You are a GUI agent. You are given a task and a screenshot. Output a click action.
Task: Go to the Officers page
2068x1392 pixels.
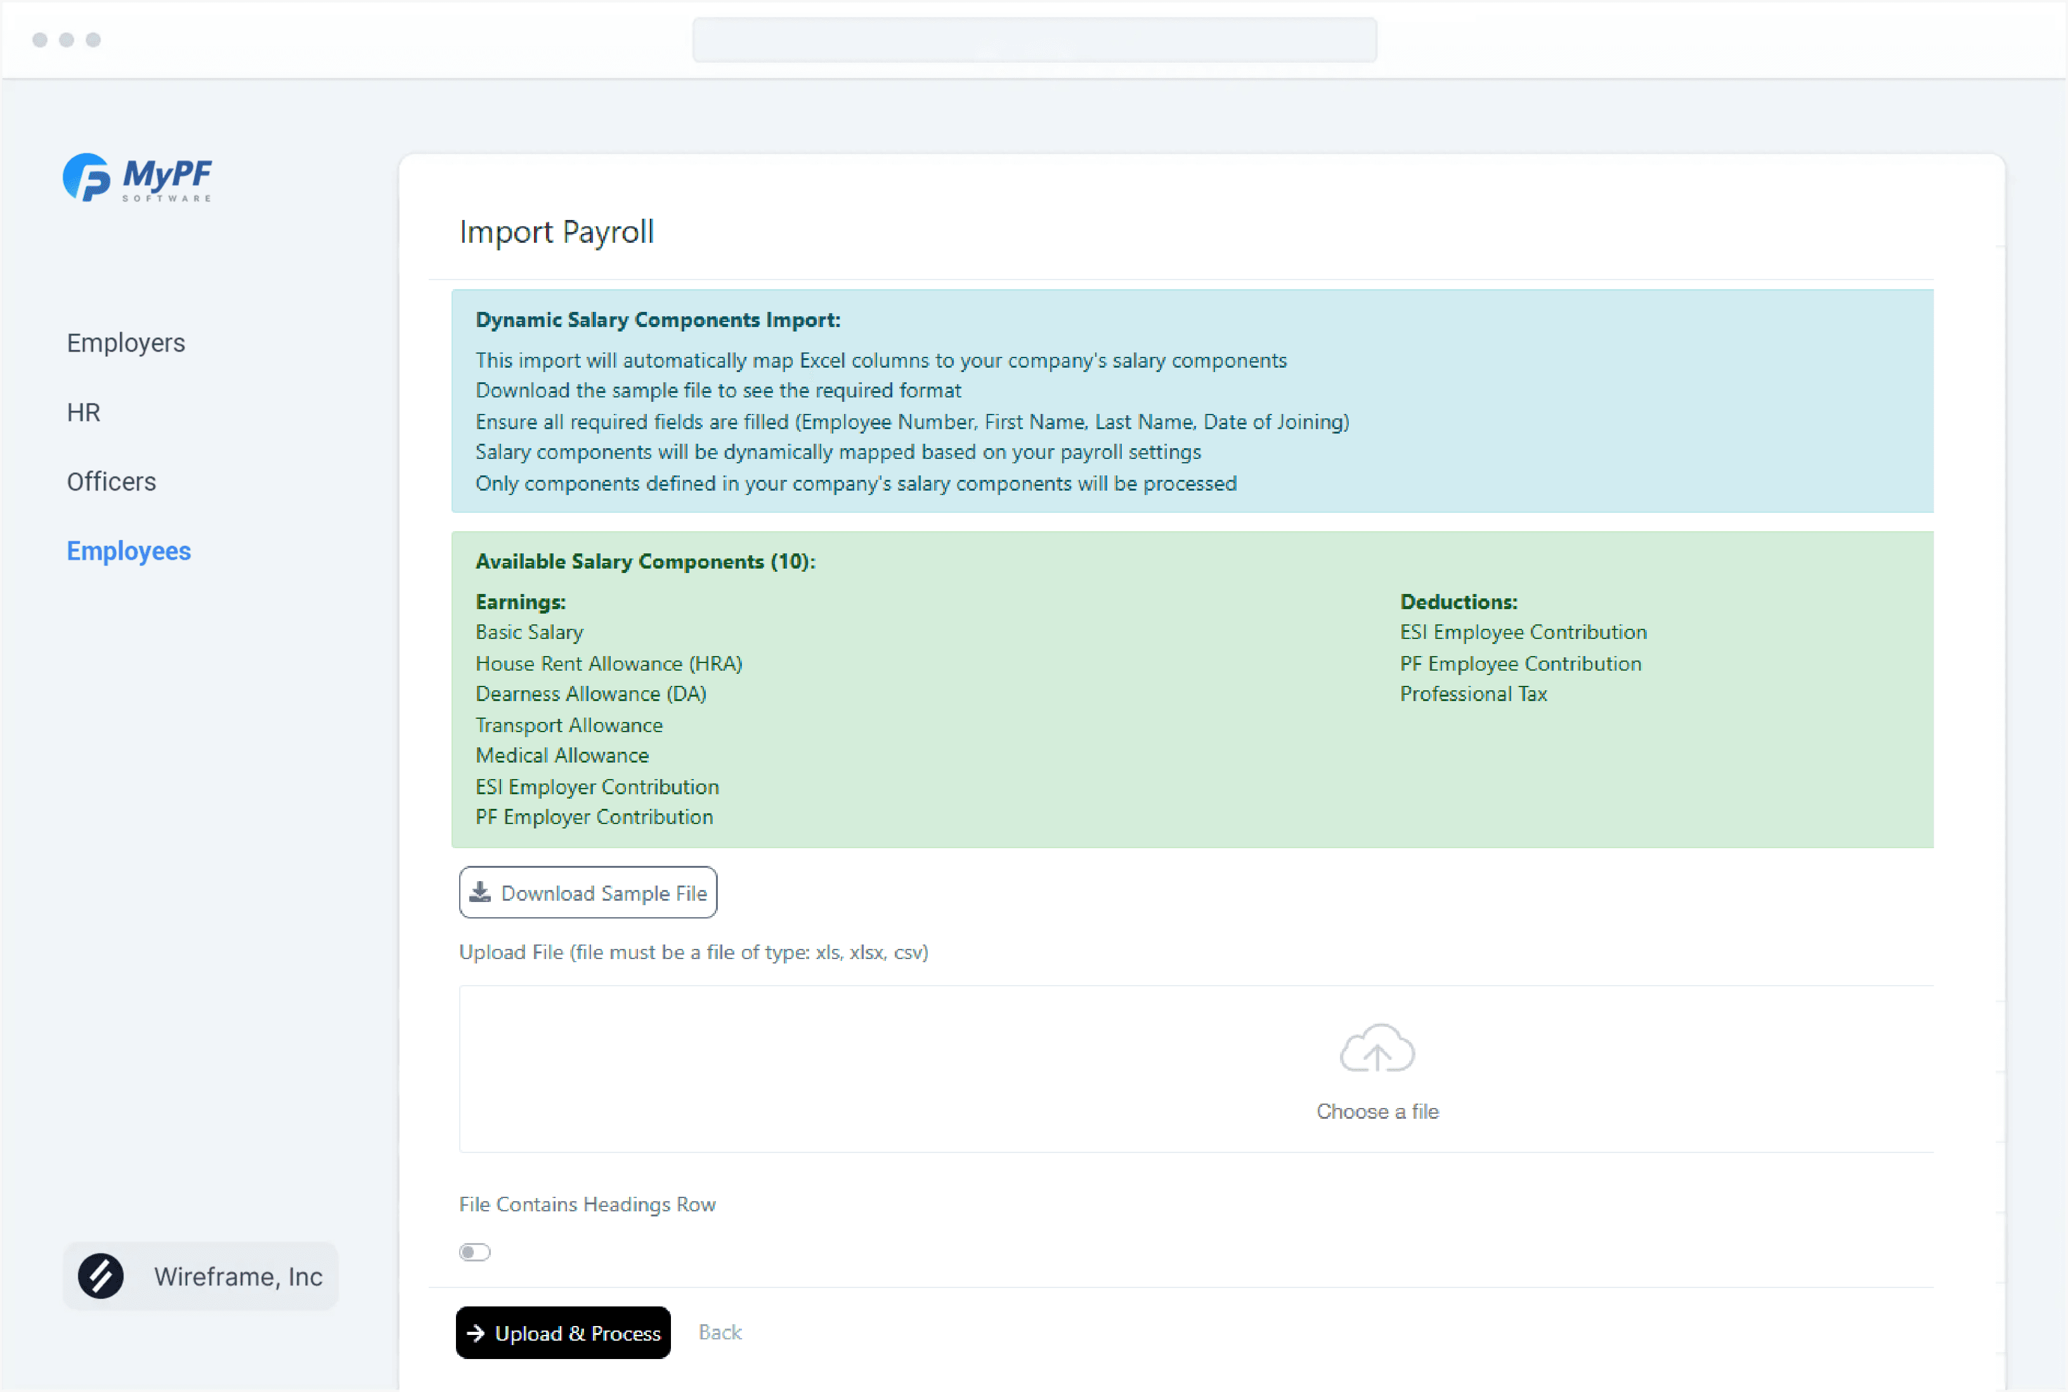point(112,481)
